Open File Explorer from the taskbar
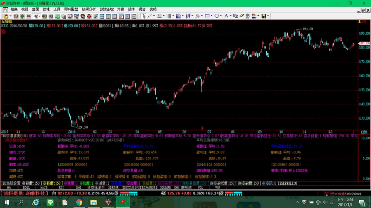Screen dimensions: 371x208 [93, 203]
